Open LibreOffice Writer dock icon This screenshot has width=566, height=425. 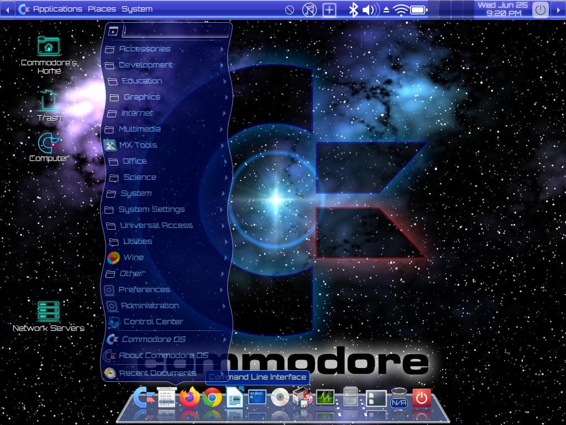click(234, 397)
